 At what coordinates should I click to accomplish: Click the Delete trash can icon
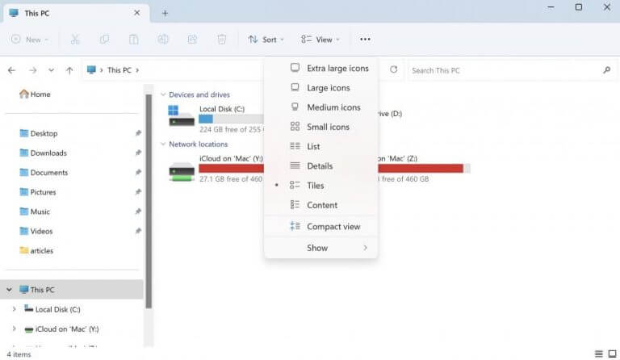221,39
